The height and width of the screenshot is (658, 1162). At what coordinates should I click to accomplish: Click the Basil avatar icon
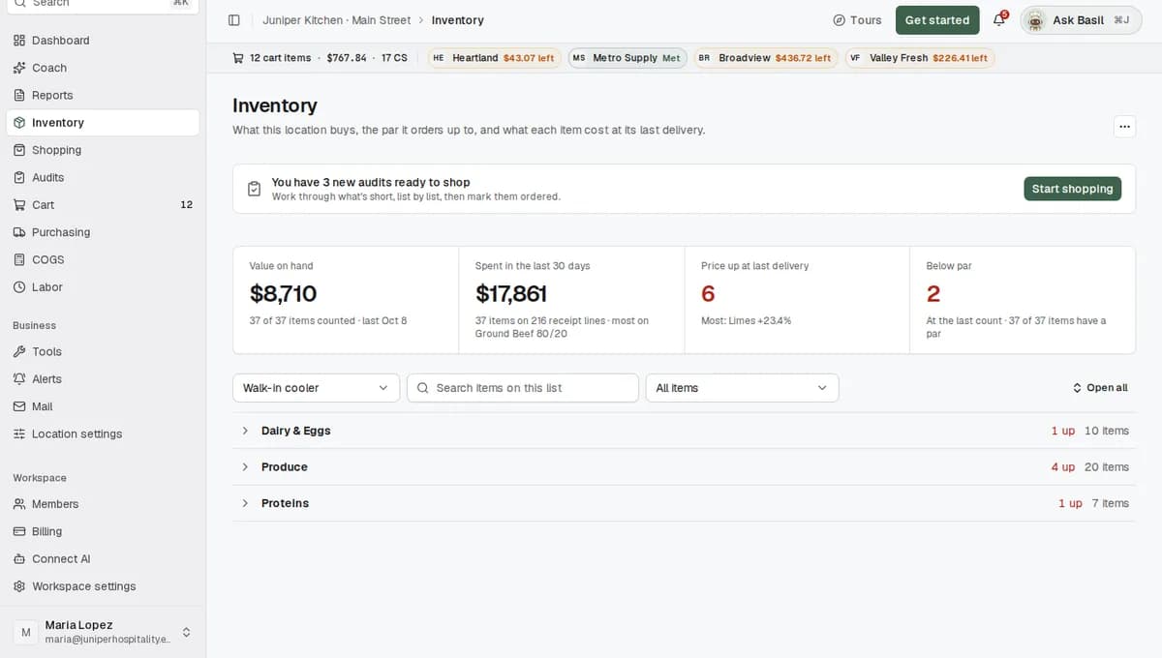[x=1035, y=20]
